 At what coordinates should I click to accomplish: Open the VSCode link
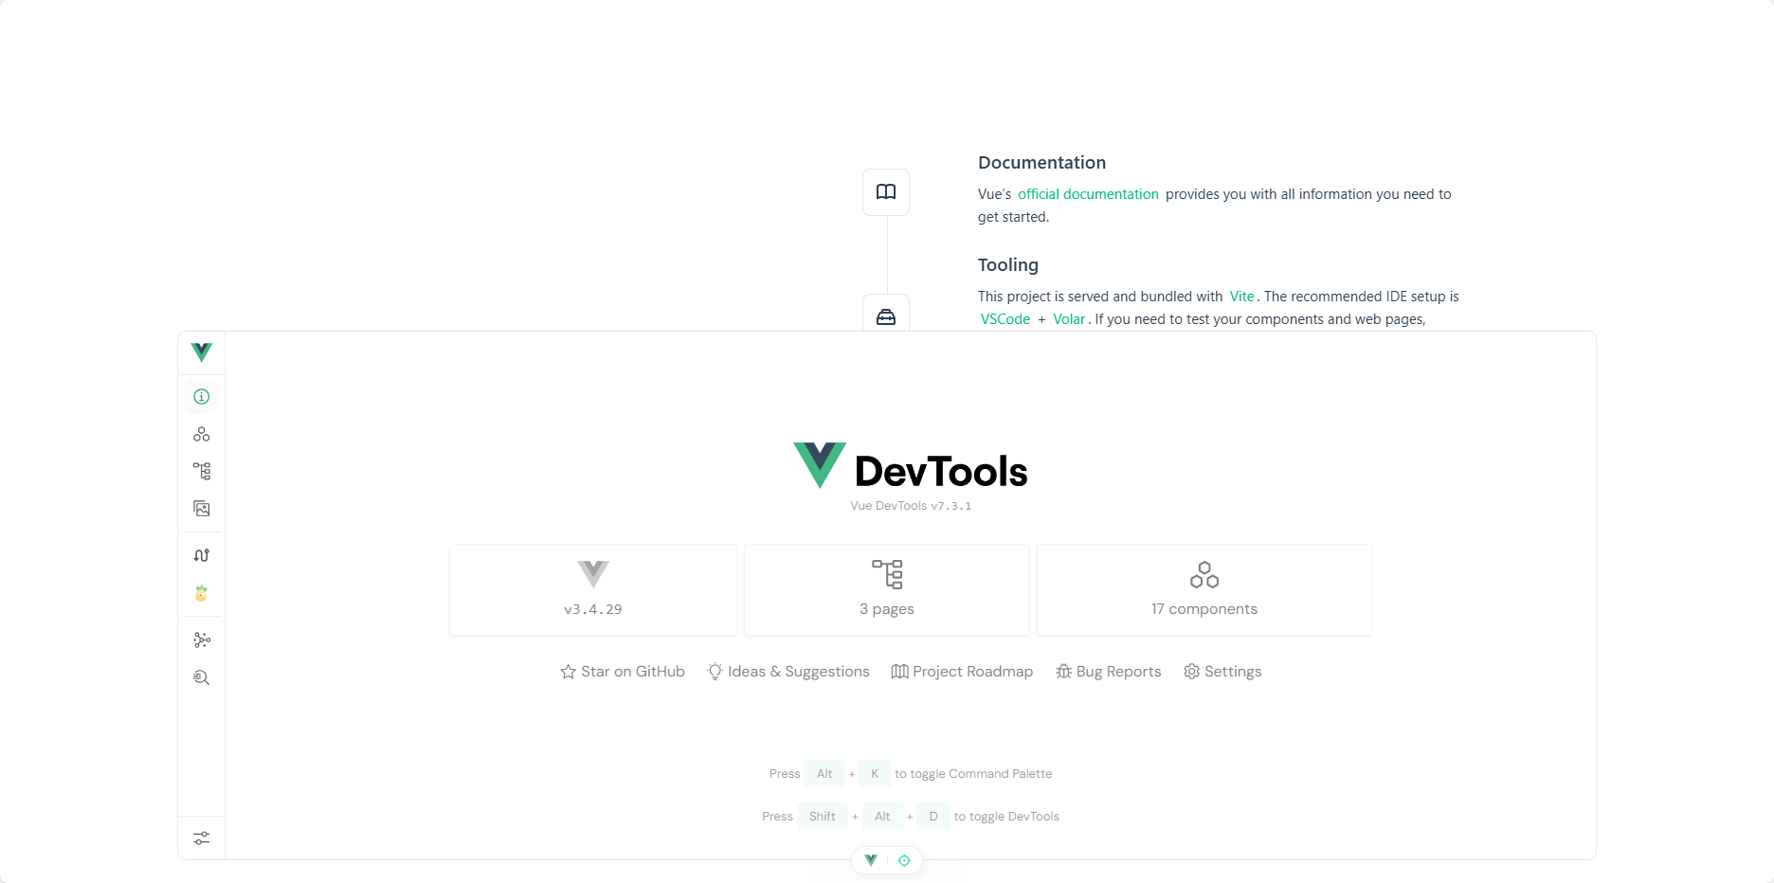coord(1005,319)
